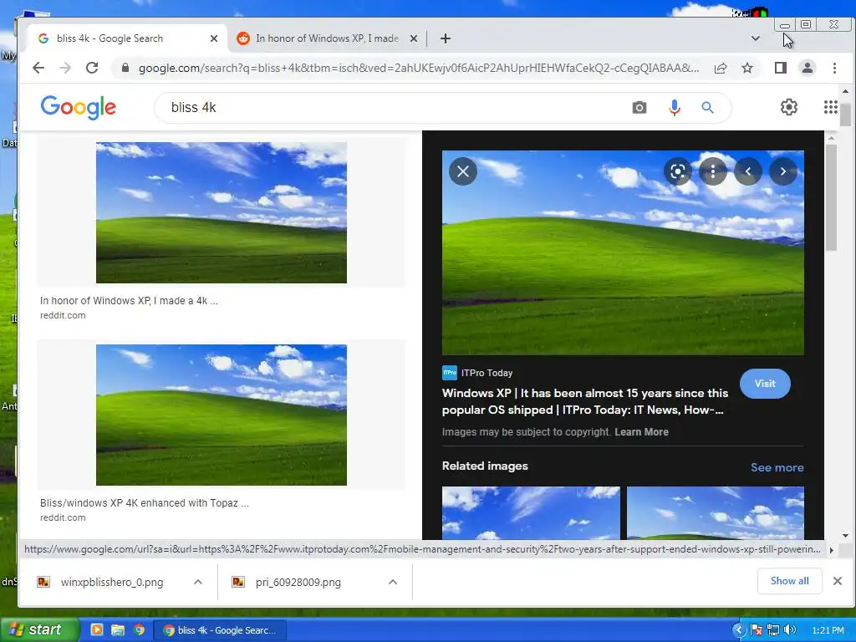The height and width of the screenshot is (642, 856).
Task: Submit search with the blue magnifier icon
Action: pyautogui.click(x=707, y=108)
